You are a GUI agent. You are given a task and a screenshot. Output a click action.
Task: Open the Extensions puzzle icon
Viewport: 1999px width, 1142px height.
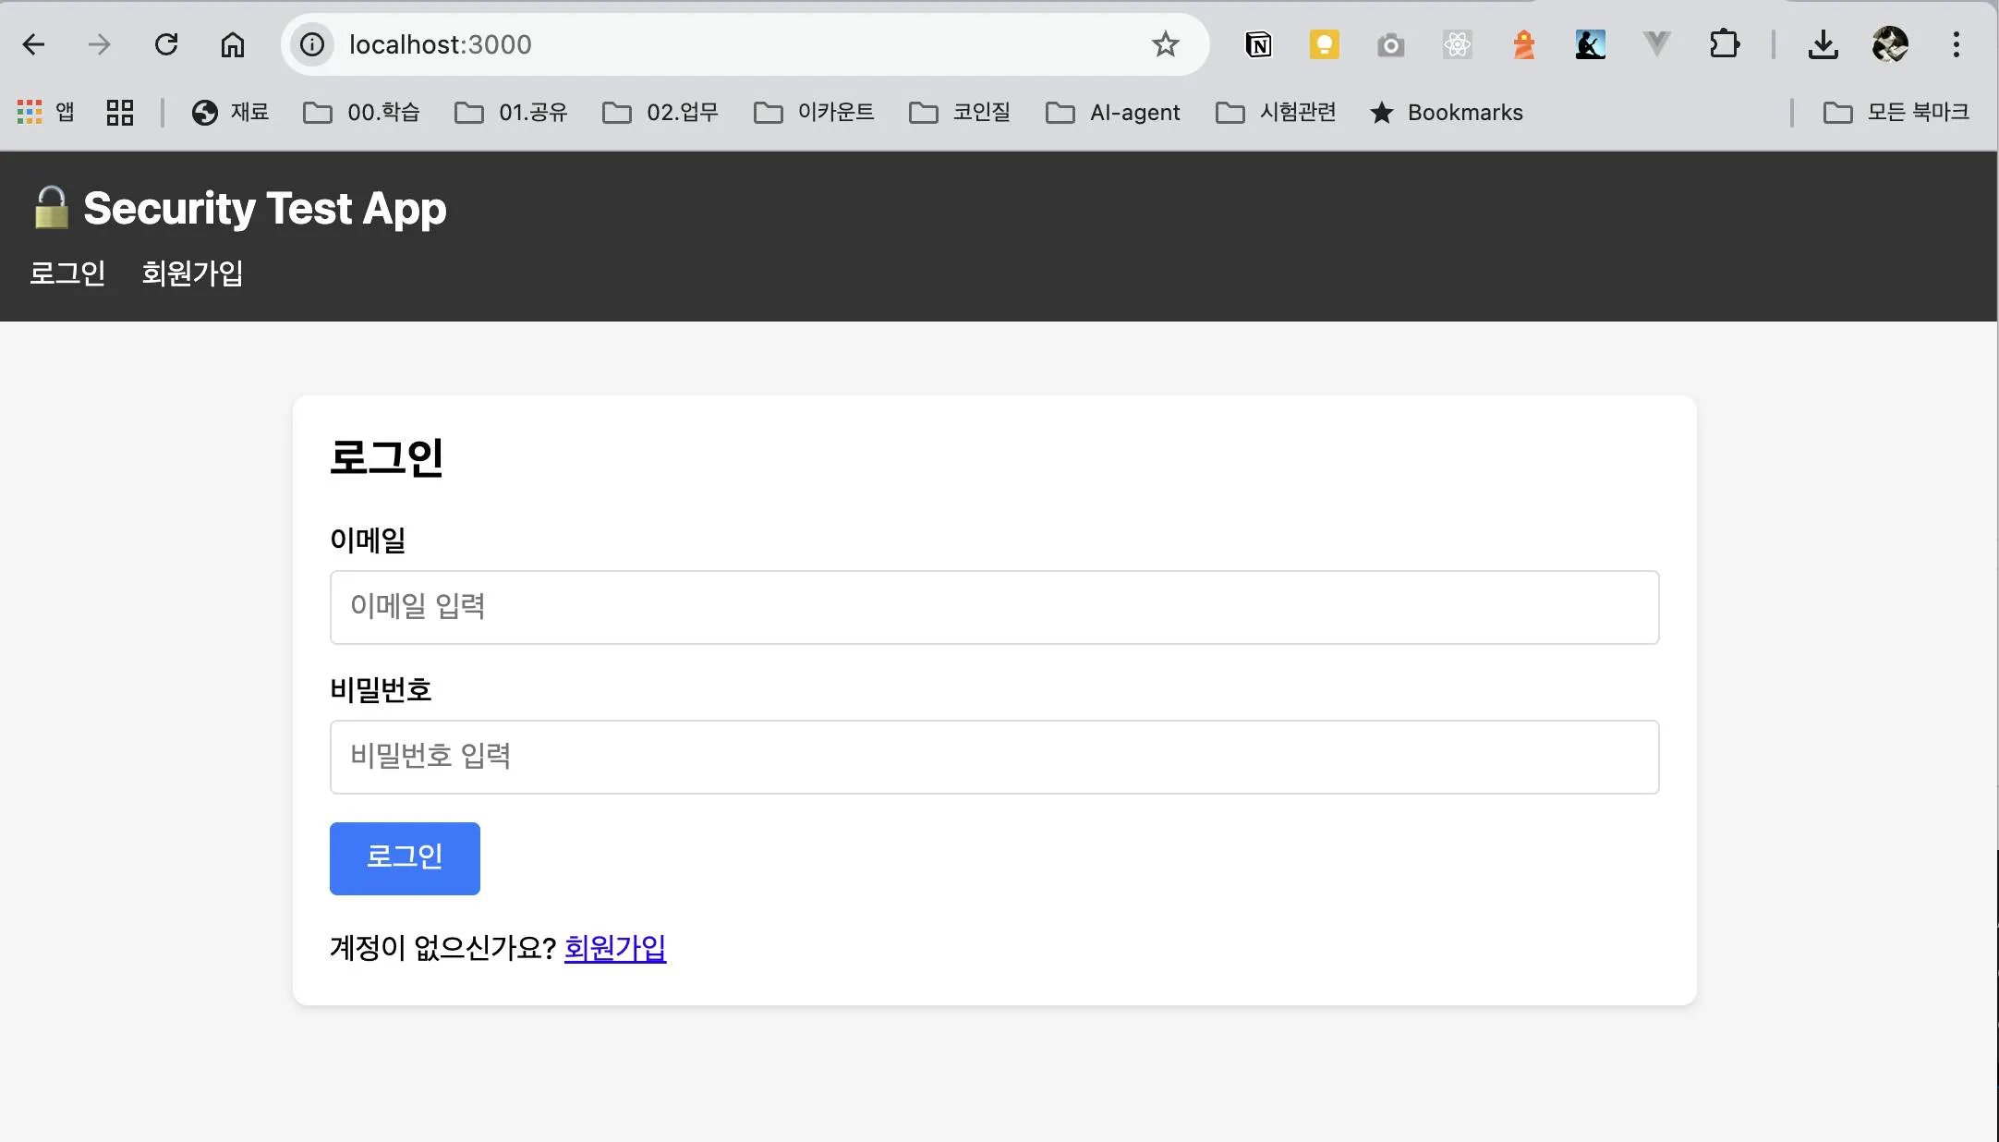(1724, 44)
